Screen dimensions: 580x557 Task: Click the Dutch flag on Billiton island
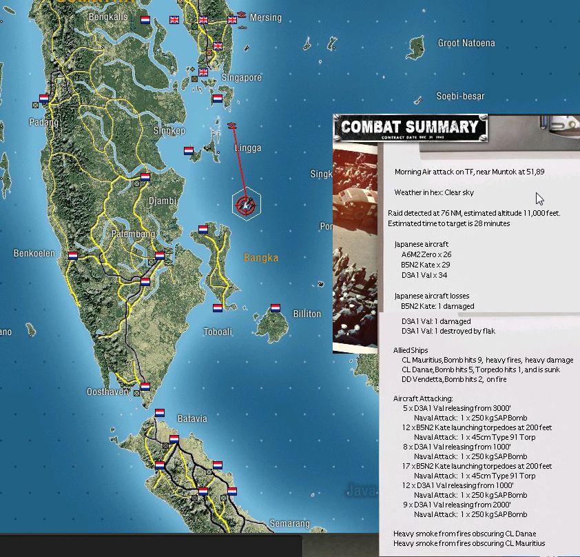[x=276, y=307]
